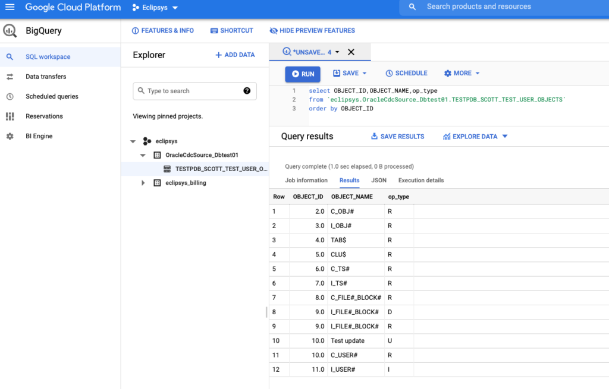Open the Execution details tab
Viewport: 609px width, 389px height.
point(421,181)
